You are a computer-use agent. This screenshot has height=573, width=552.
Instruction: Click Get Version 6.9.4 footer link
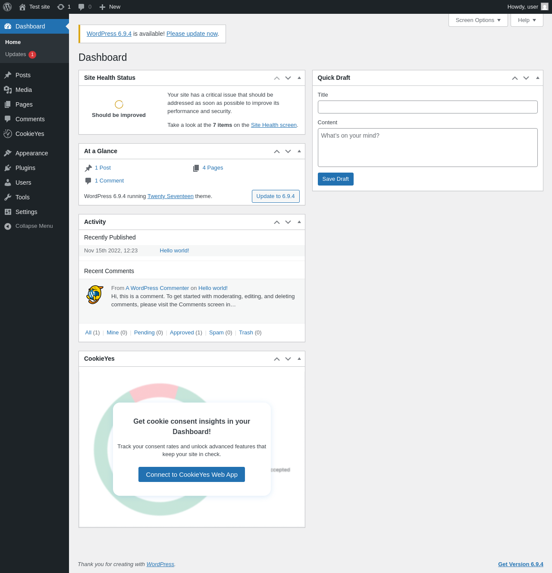point(521,564)
